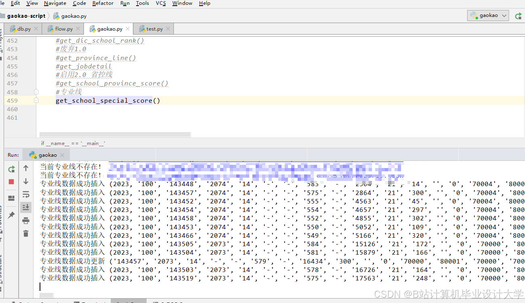The height and width of the screenshot is (303, 525).
Task: Open the gaokao run configuration dropdown
Action: click(488, 15)
